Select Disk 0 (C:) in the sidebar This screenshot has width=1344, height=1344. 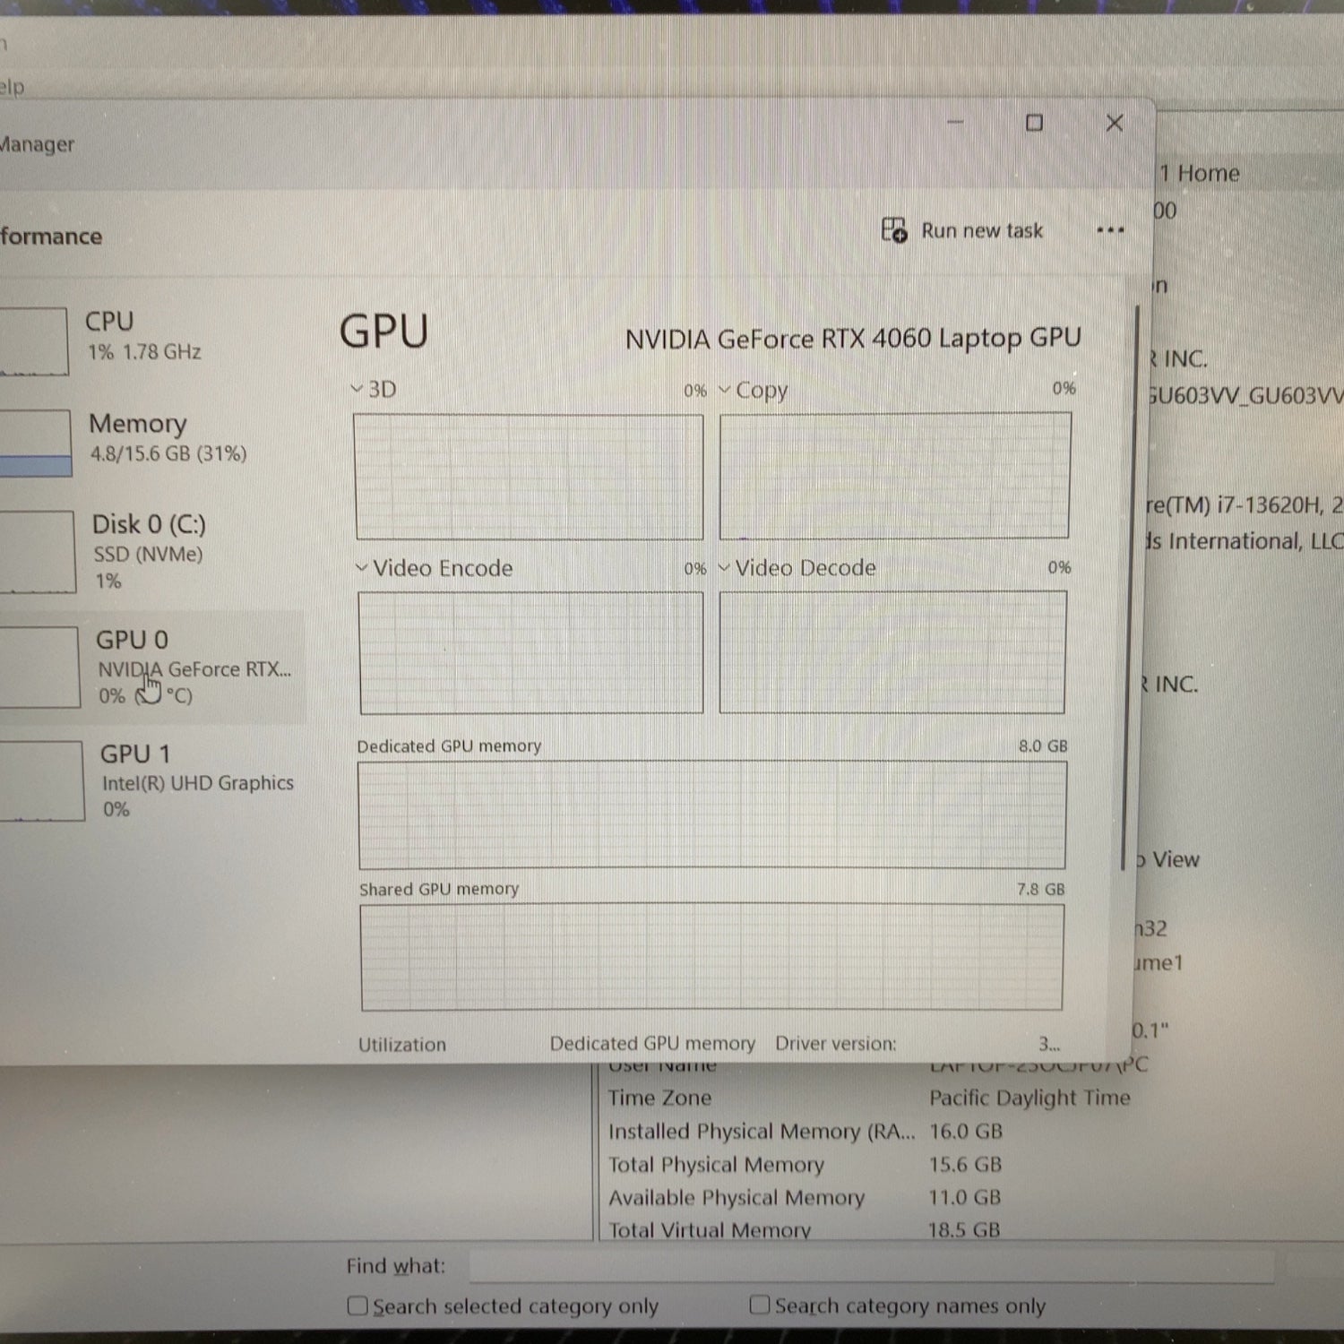[x=152, y=551]
